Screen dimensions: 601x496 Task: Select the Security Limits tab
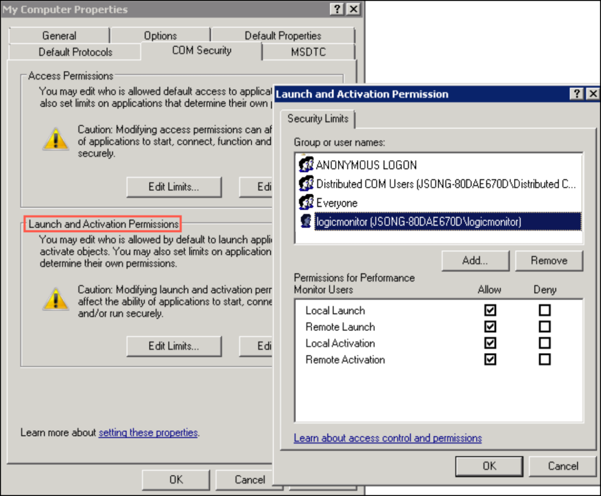[x=318, y=119]
